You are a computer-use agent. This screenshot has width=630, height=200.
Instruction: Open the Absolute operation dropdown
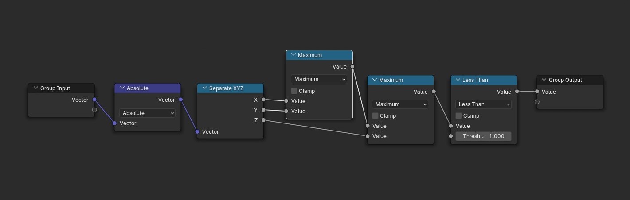(147, 113)
